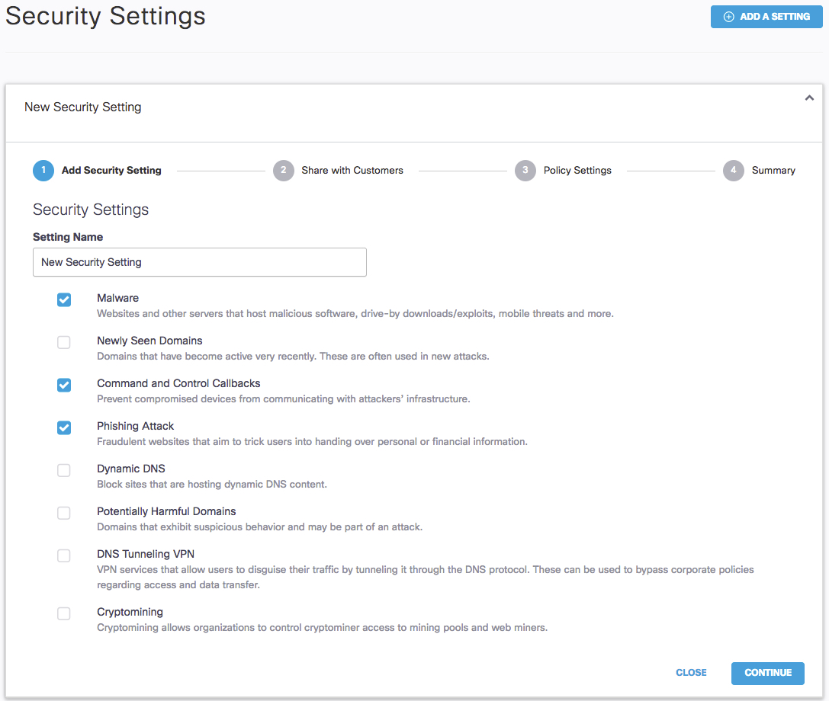This screenshot has height=701, width=829.
Task: Enable DNS Tunneling VPN blocking
Action: coord(63,555)
